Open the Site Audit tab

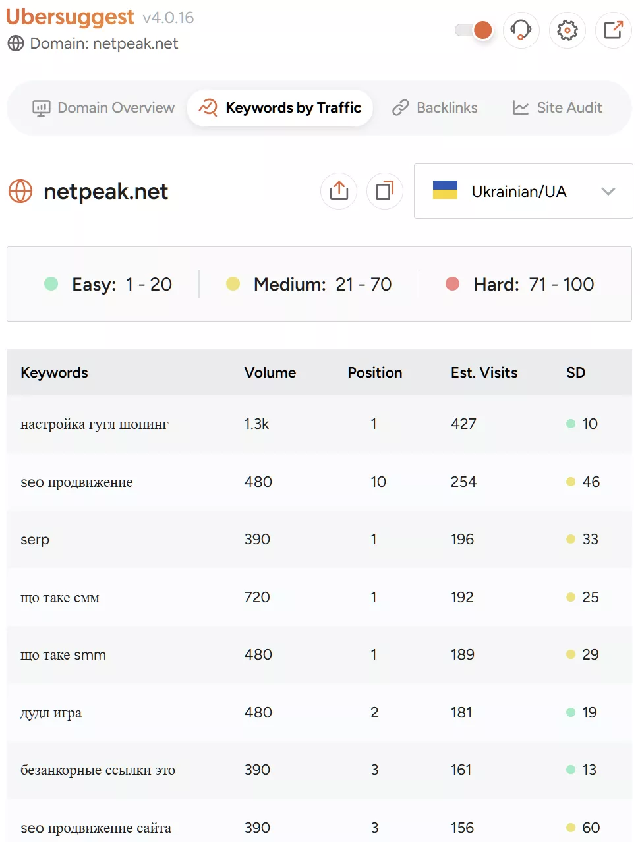(x=557, y=107)
